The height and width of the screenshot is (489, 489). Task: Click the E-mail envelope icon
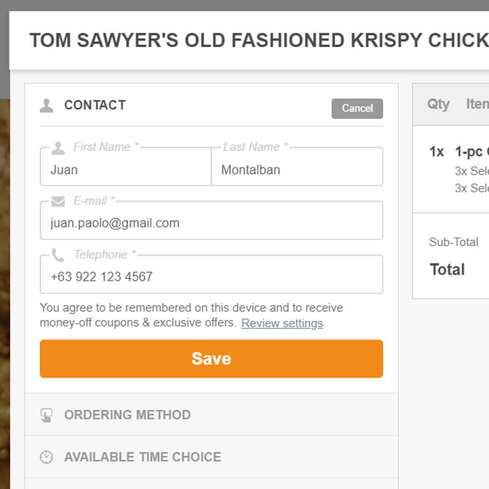click(x=58, y=201)
